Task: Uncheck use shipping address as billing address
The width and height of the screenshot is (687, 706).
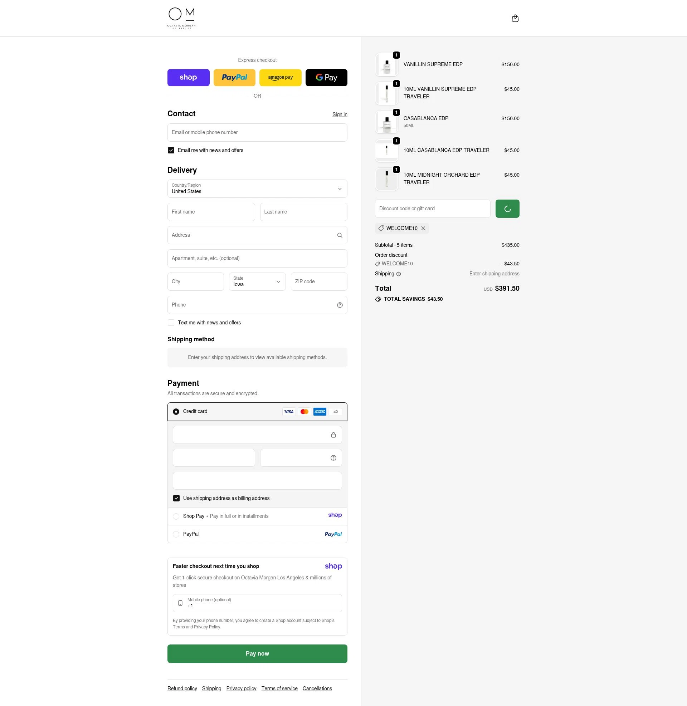Action: (176, 498)
